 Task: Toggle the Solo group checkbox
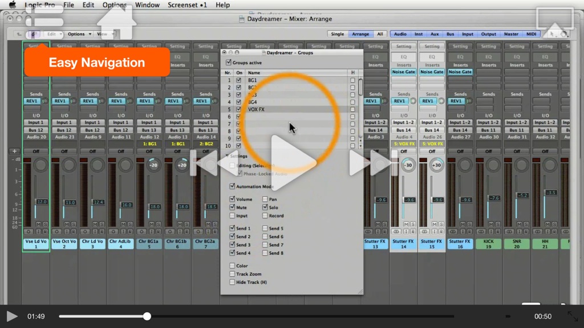point(265,207)
